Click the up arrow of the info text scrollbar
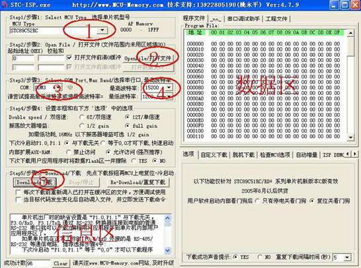Screen dimensions: 361x268 168,218
